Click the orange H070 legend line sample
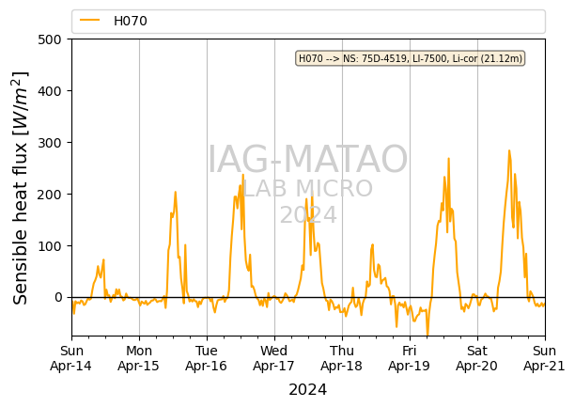Viewport: 575px width, 407px height. [90, 21]
